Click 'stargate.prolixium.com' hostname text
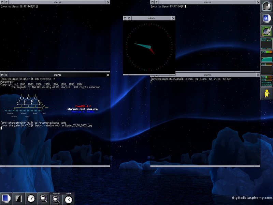The image size is (273, 205). pyautogui.click(x=83, y=109)
